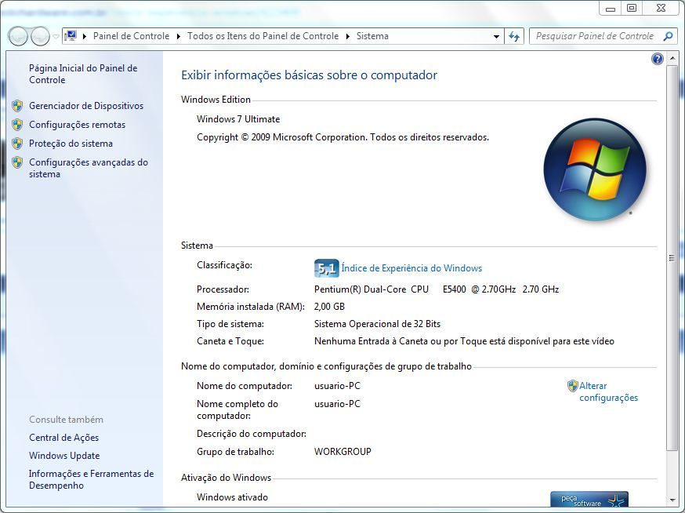
Task: Click Alterar configurações link
Action: click(608, 391)
